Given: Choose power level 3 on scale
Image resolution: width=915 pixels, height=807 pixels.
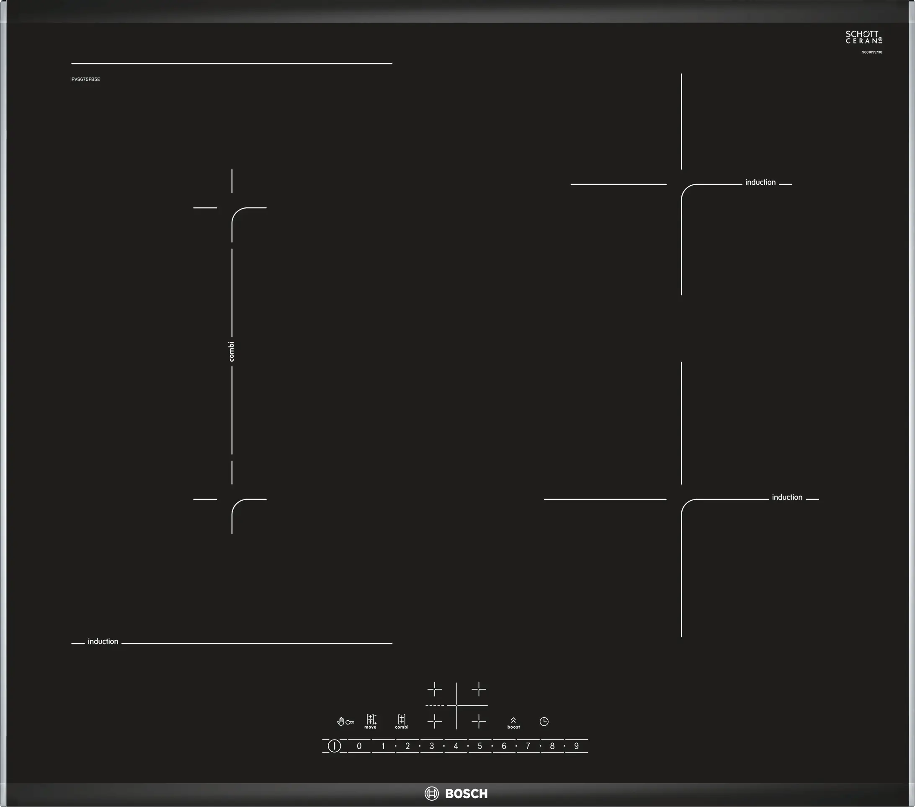Looking at the screenshot, I should 431,746.
